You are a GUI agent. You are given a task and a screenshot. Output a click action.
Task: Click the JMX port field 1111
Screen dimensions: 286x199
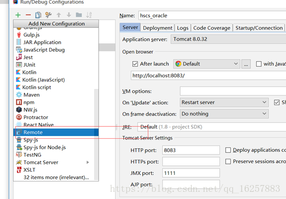point(191,173)
